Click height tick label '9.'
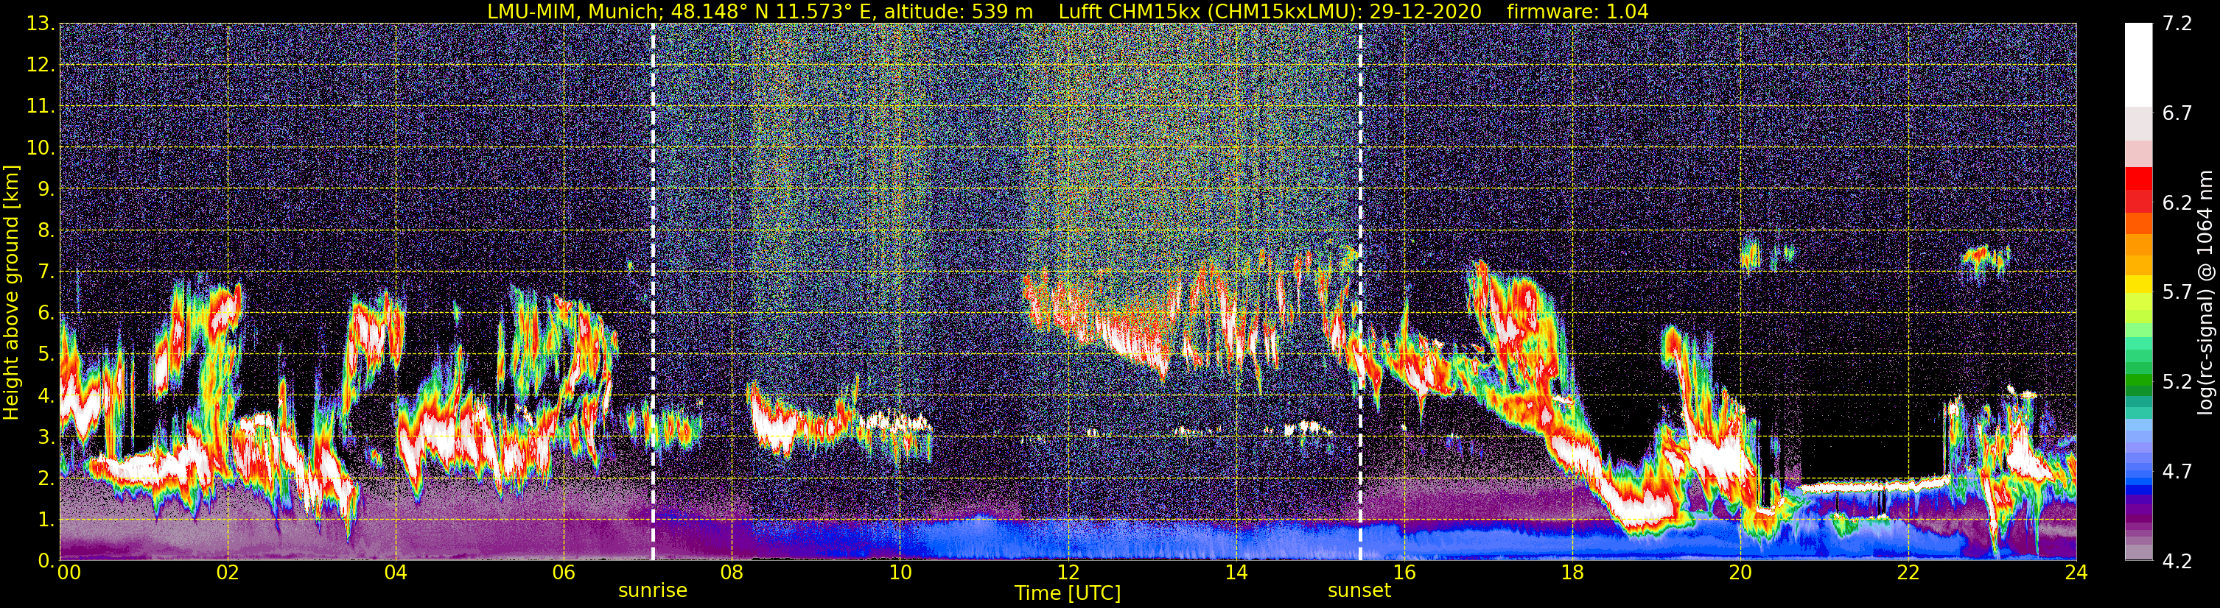The height and width of the screenshot is (608, 2220). point(46,189)
